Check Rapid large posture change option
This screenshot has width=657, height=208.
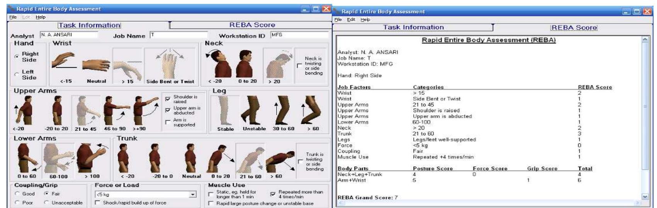pyautogui.click(x=211, y=203)
